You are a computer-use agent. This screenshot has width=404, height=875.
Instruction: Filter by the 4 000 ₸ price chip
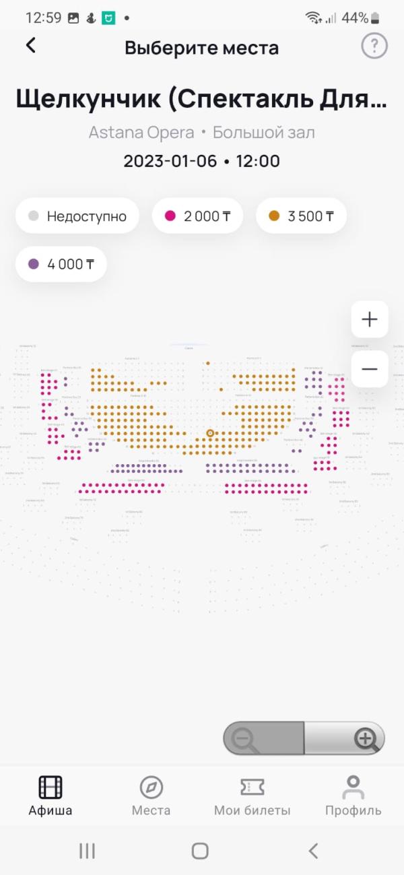61,265
